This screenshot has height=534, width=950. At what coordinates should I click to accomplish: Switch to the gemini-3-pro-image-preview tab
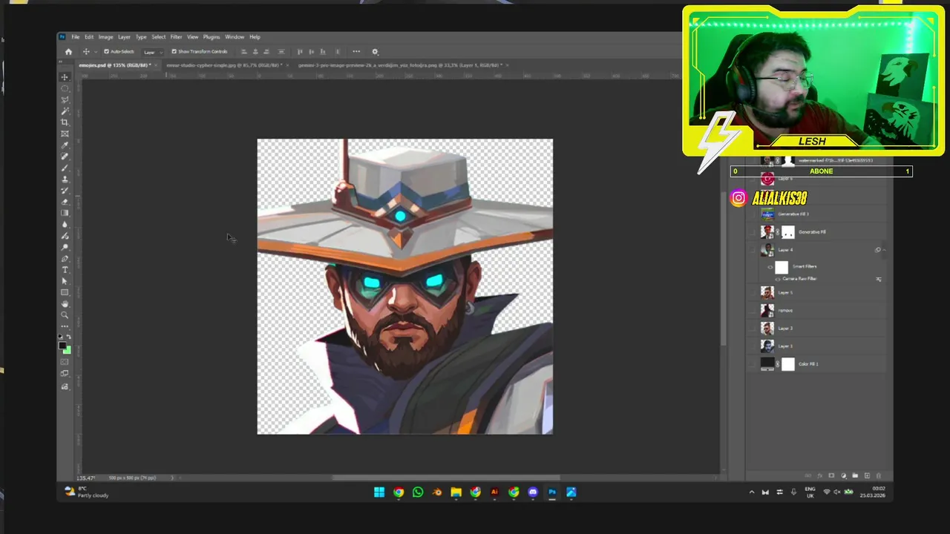click(x=401, y=65)
